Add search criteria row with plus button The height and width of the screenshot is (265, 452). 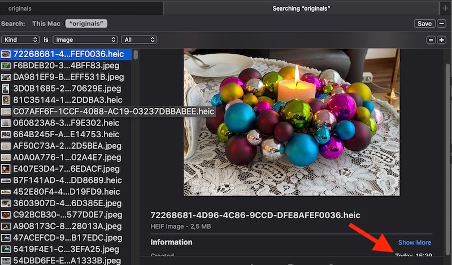(441, 40)
